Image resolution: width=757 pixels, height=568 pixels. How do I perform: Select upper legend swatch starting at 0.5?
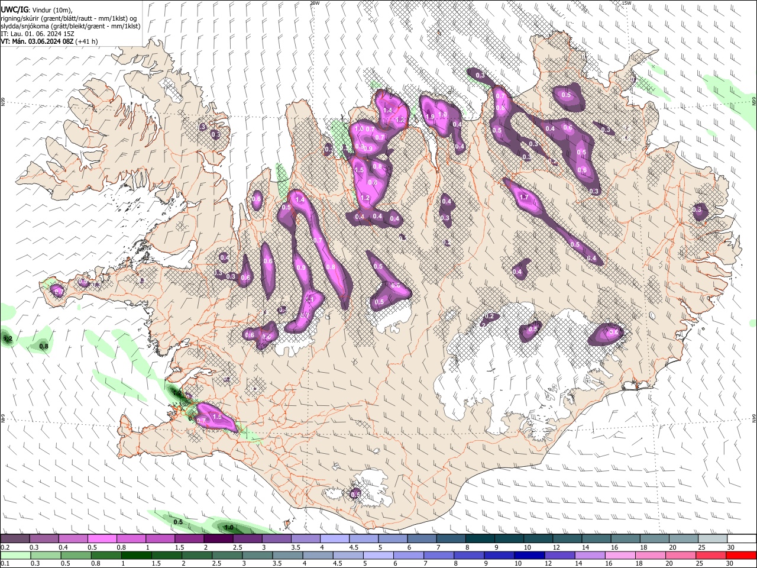[x=102, y=539]
